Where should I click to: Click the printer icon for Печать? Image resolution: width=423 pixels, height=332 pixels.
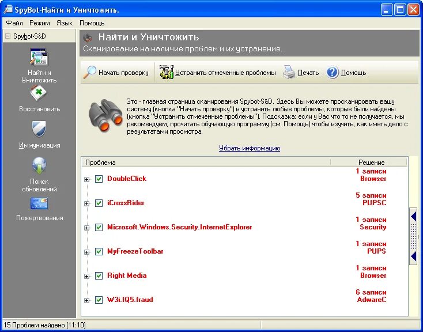pyautogui.click(x=289, y=72)
